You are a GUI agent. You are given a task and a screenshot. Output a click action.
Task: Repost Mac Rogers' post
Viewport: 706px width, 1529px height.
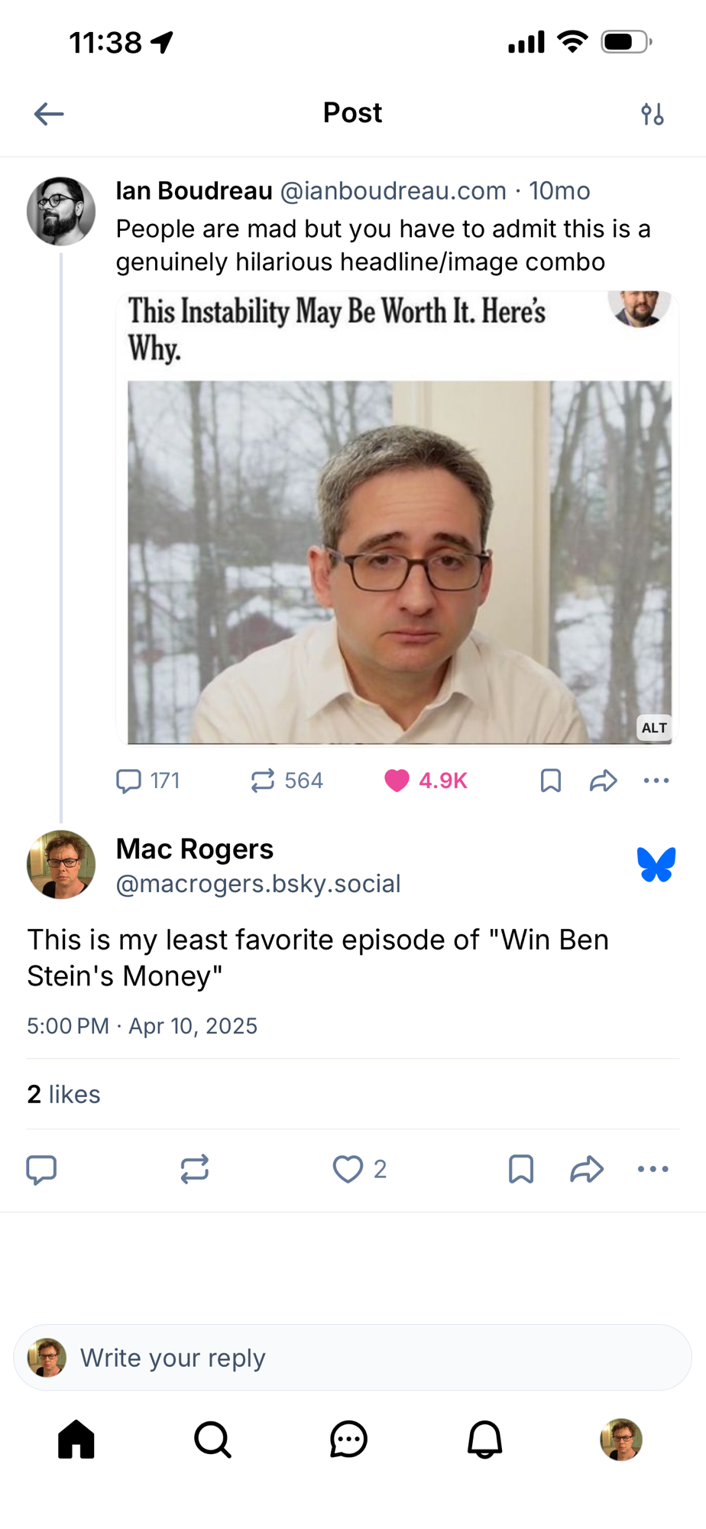[x=195, y=1169]
